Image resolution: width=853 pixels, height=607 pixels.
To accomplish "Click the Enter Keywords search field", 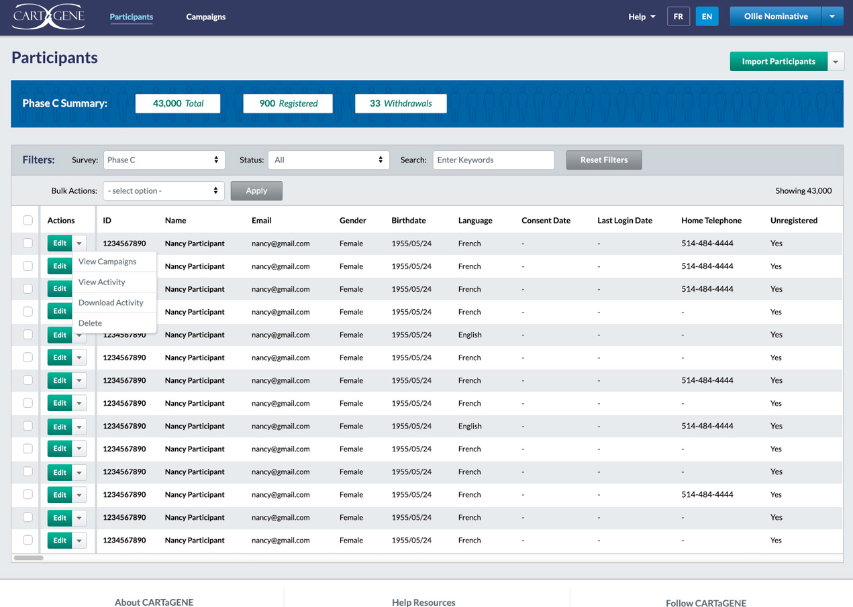I will 493,160.
